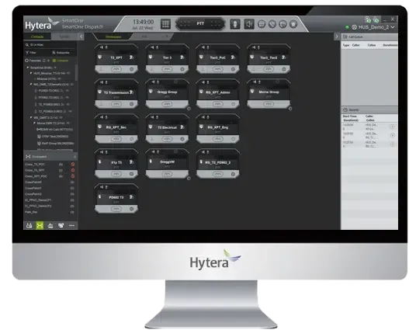Collapse the MS_DMR_T2 tree node
The image size is (416, 330).
31,84
